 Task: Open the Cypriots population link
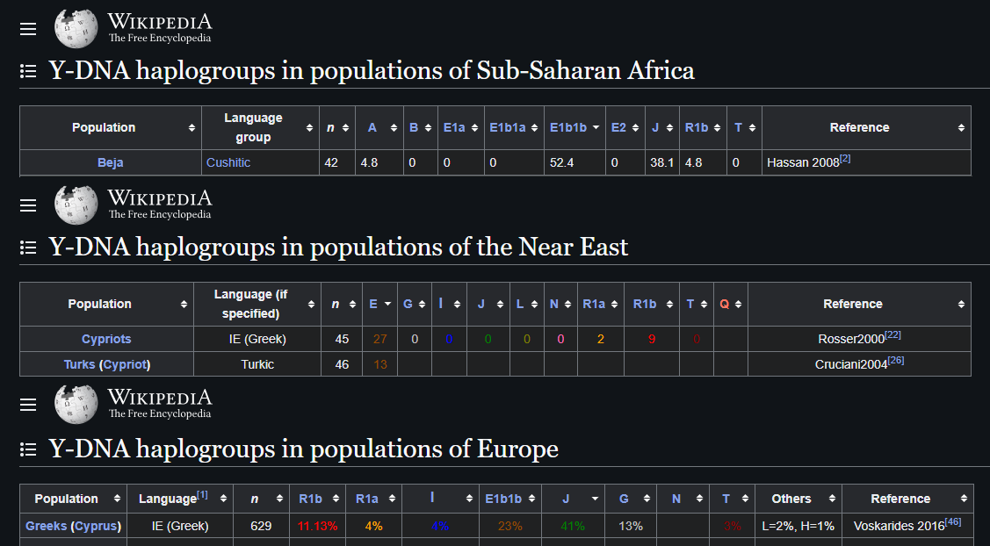(106, 340)
